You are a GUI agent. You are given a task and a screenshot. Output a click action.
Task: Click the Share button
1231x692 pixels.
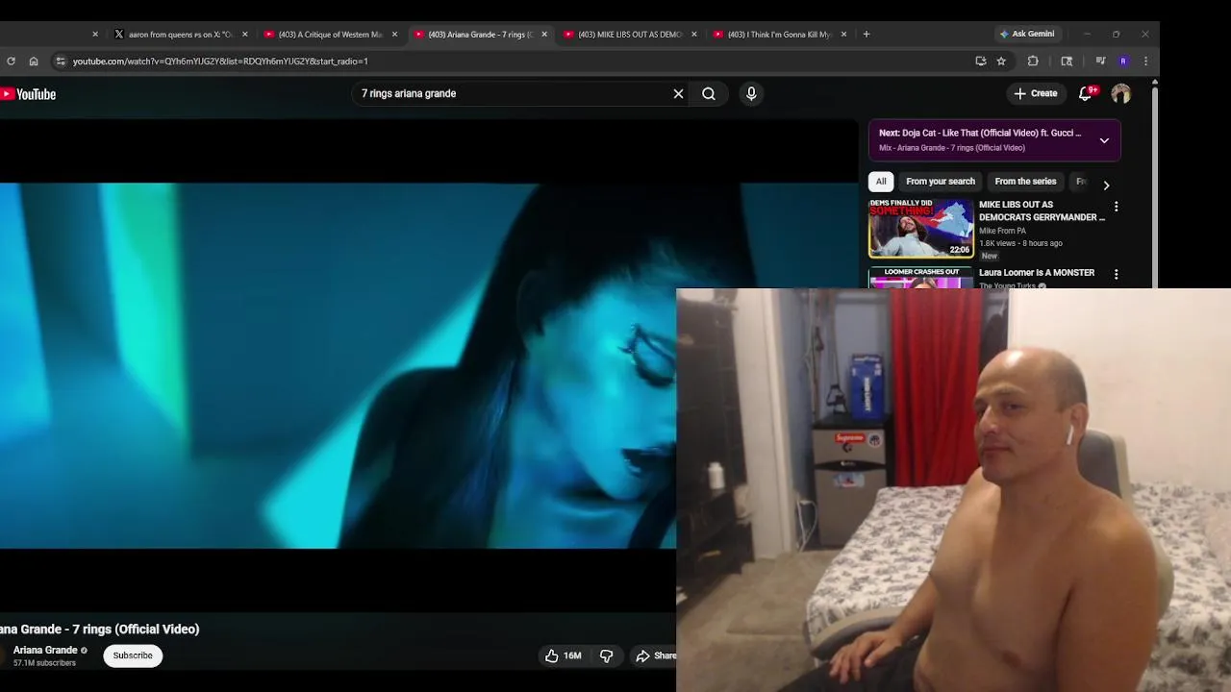[655, 655]
